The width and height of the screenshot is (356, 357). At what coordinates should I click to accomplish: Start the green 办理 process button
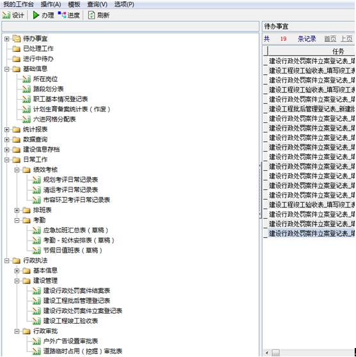[x=36, y=15]
